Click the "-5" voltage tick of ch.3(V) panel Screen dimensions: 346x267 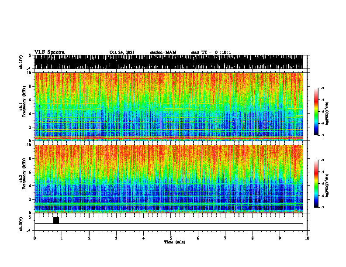pos(29,231)
